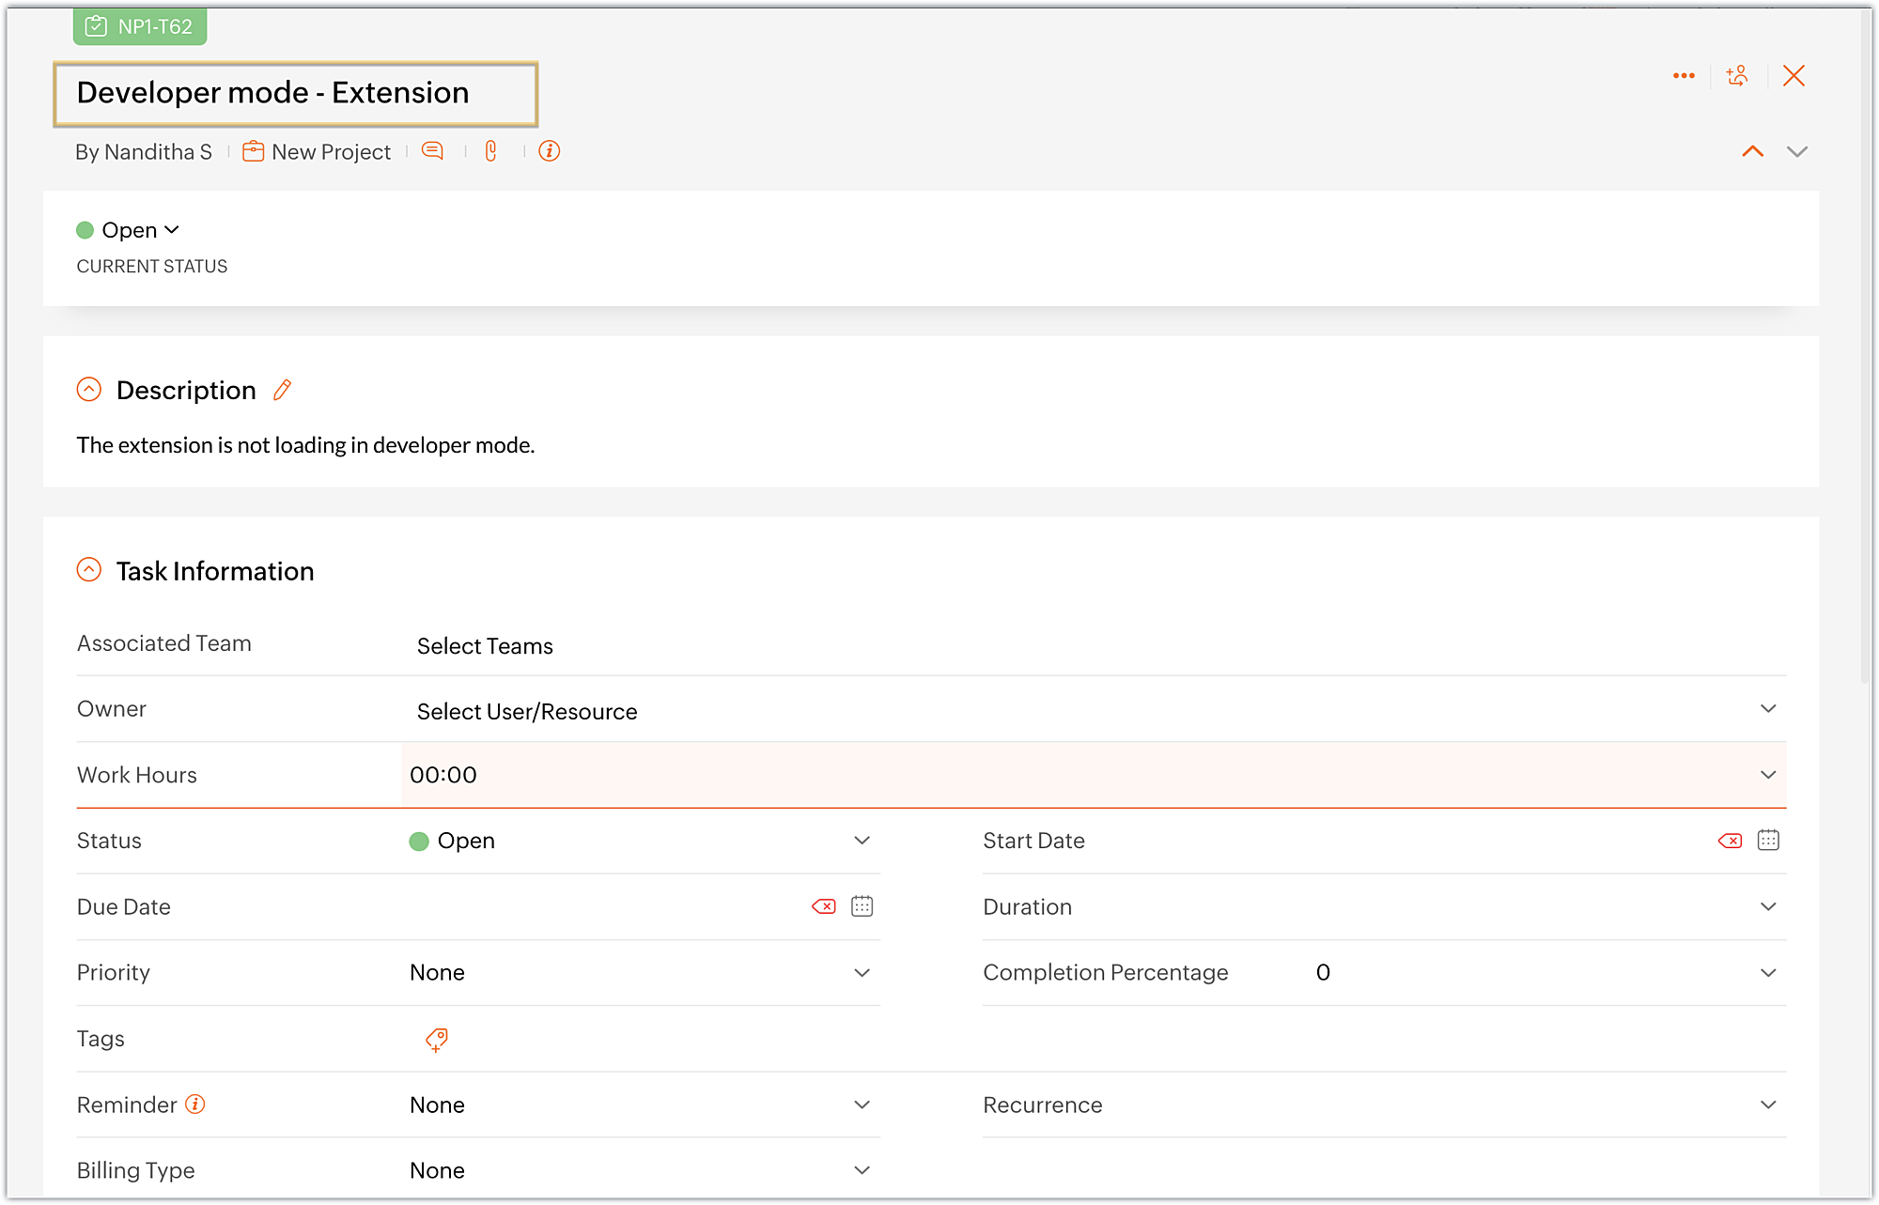Open the comments speech bubble icon
Viewport: 1879px width, 1205px height.
(x=432, y=151)
